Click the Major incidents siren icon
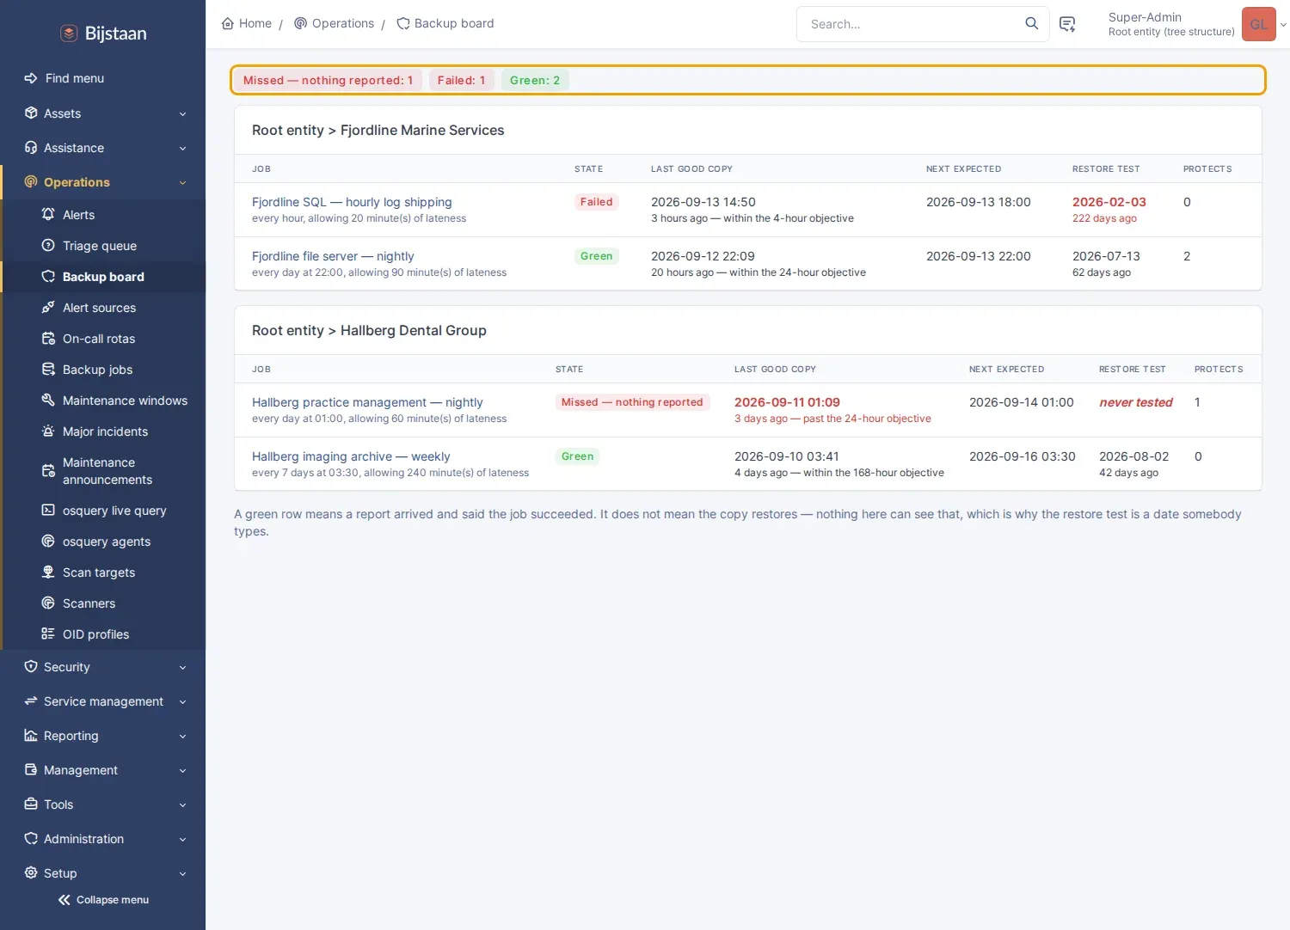The width and height of the screenshot is (1290, 930). click(x=48, y=431)
